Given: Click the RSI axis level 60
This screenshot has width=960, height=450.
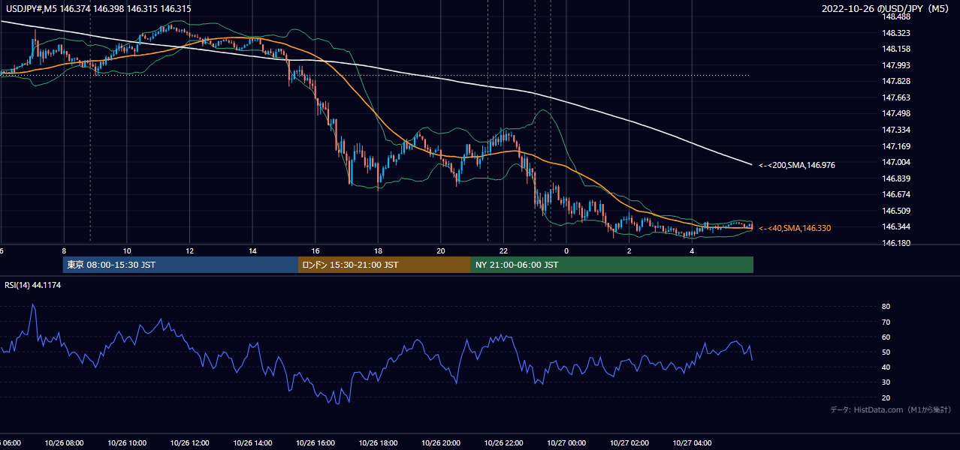Looking at the screenshot, I should (886, 337).
